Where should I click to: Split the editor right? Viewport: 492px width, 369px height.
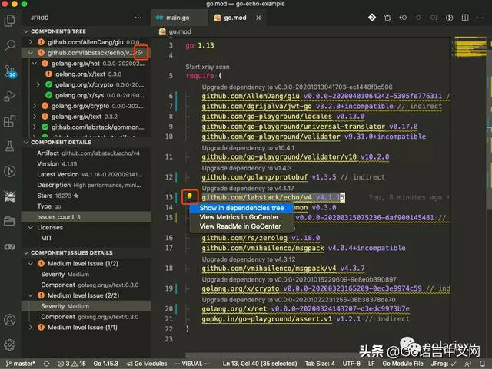tap(465, 18)
